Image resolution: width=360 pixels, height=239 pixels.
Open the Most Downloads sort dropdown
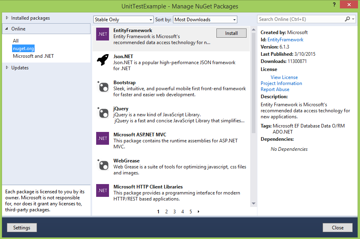(205, 20)
